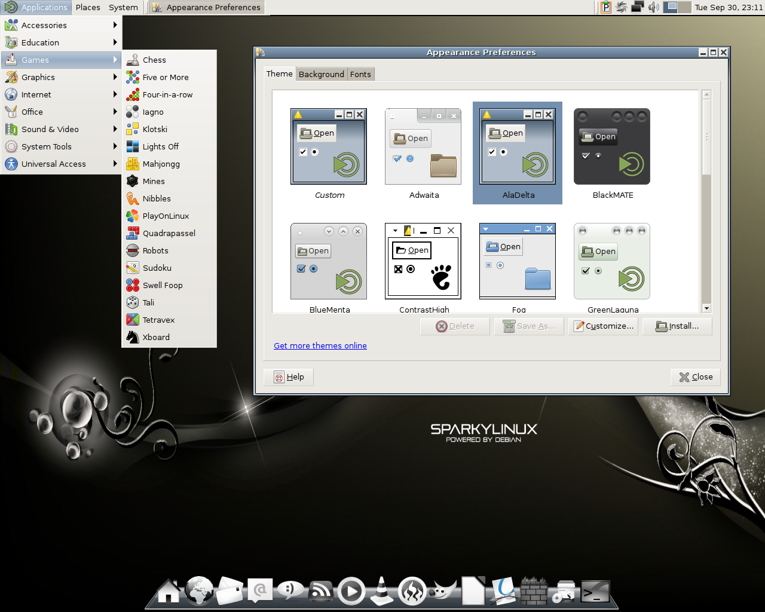Click Appearance Preferences taskbar window button
This screenshot has height=612, width=765.
tap(206, 7)
